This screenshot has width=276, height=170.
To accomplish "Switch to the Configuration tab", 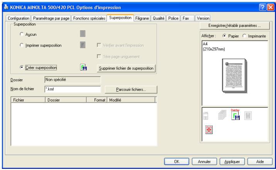I will pos(19,18).
